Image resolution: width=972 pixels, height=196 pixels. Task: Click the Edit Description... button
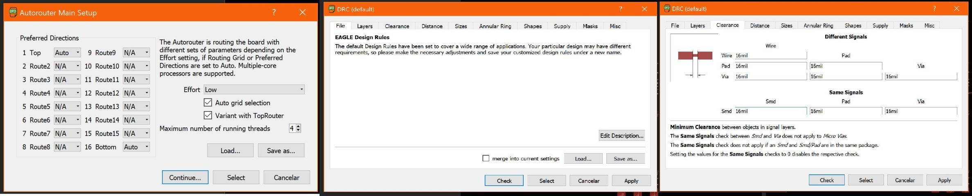(x=621, y=136)
